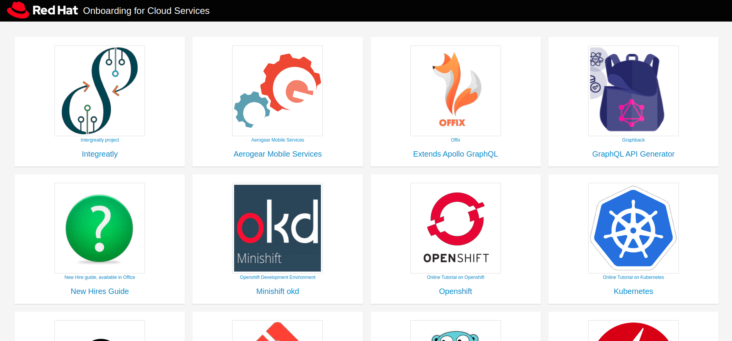This screenshot has height=341, width=732.
Task: Open the Kubernetes title link
Action: tap(633, 291)
